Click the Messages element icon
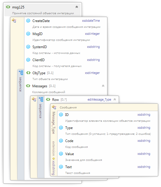The height and width of the screenshot is (187, 161). [x=28, y=86]
